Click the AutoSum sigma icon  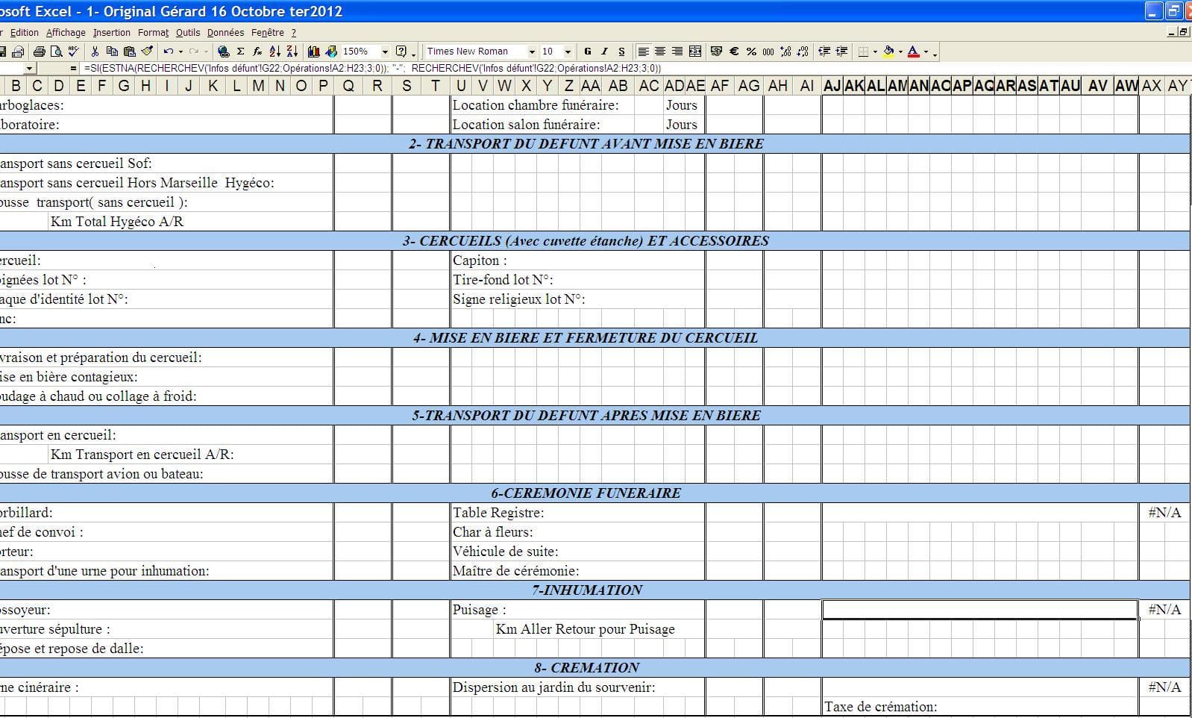[240, 51]
